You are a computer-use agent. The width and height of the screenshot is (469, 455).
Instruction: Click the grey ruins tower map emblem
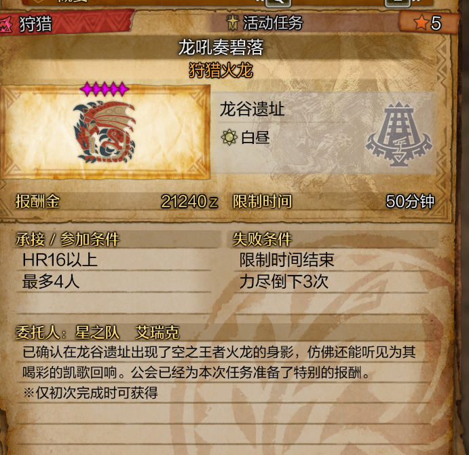(x=398, y=134)
